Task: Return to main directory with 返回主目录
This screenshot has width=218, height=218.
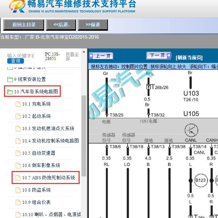Action: (x=24, y=25)
